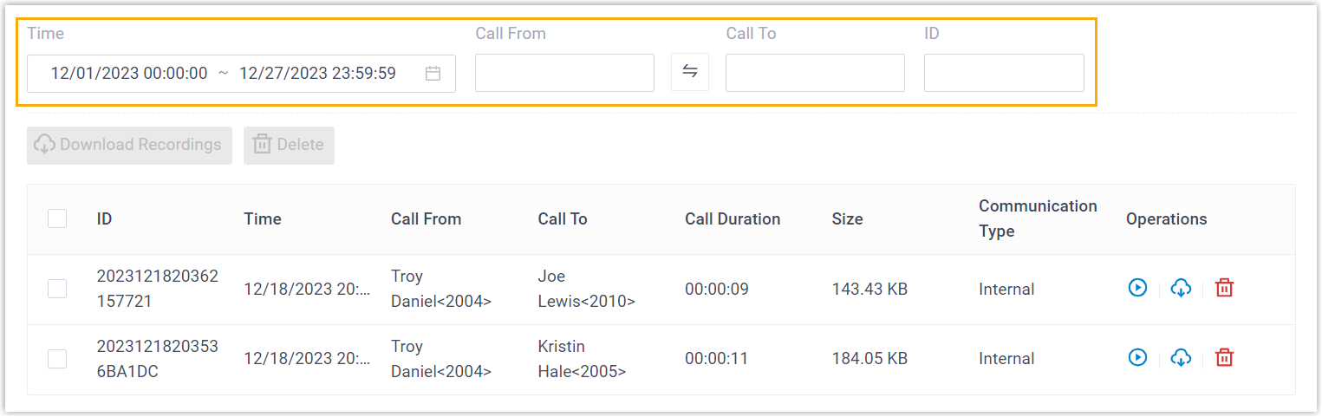The width and height of the screenshot is (1322, 417).
Task: Swap Call From and Call To fields
Action: (690, 72)
